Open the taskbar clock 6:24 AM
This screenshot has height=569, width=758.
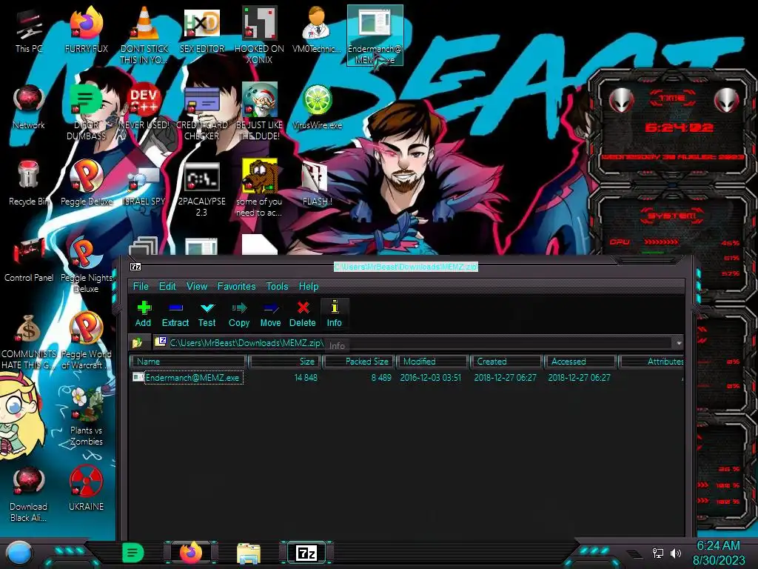pos(719,553)
